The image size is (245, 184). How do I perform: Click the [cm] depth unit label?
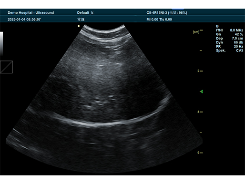click(196, 32)
